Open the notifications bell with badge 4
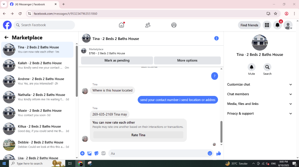 pos(278,25)
